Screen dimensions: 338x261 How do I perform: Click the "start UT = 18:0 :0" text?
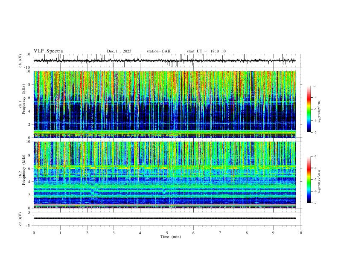tap(206, 51)
